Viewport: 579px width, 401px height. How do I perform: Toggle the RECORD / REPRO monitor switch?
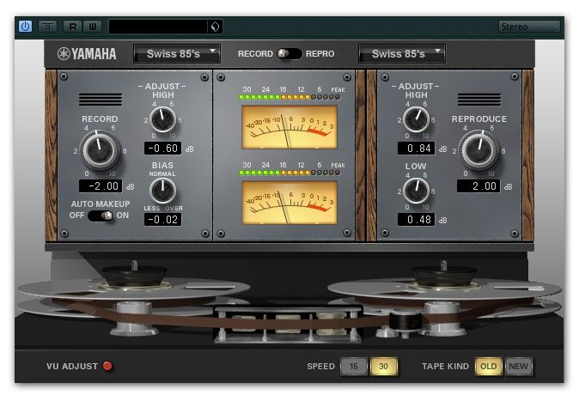click(x=289, y=54)
